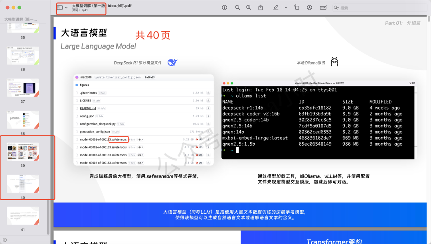431x244 pixels.
Task: Go to page 39 thumbnail
Action: [23, 152]
